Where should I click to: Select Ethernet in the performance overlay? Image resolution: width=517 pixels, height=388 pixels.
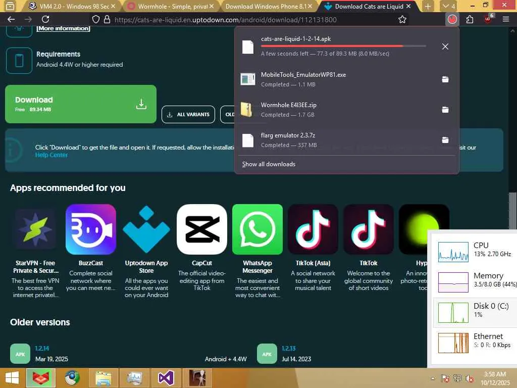[475, 343]
